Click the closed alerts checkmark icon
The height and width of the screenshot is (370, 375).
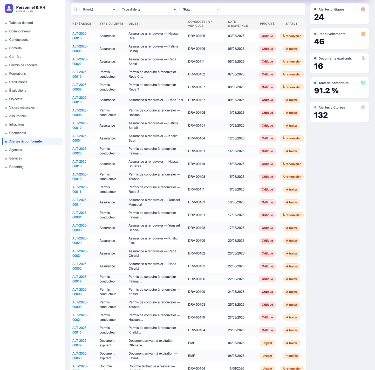(x=363, y=107)
